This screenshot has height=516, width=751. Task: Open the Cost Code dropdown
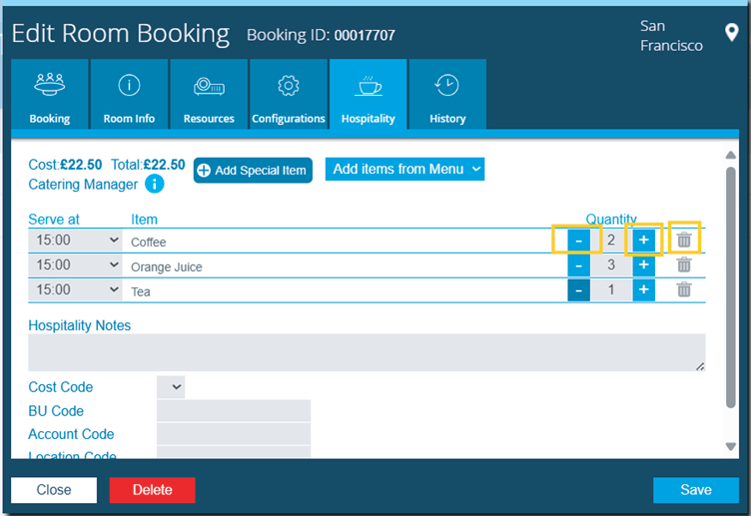tap(171, 387)
